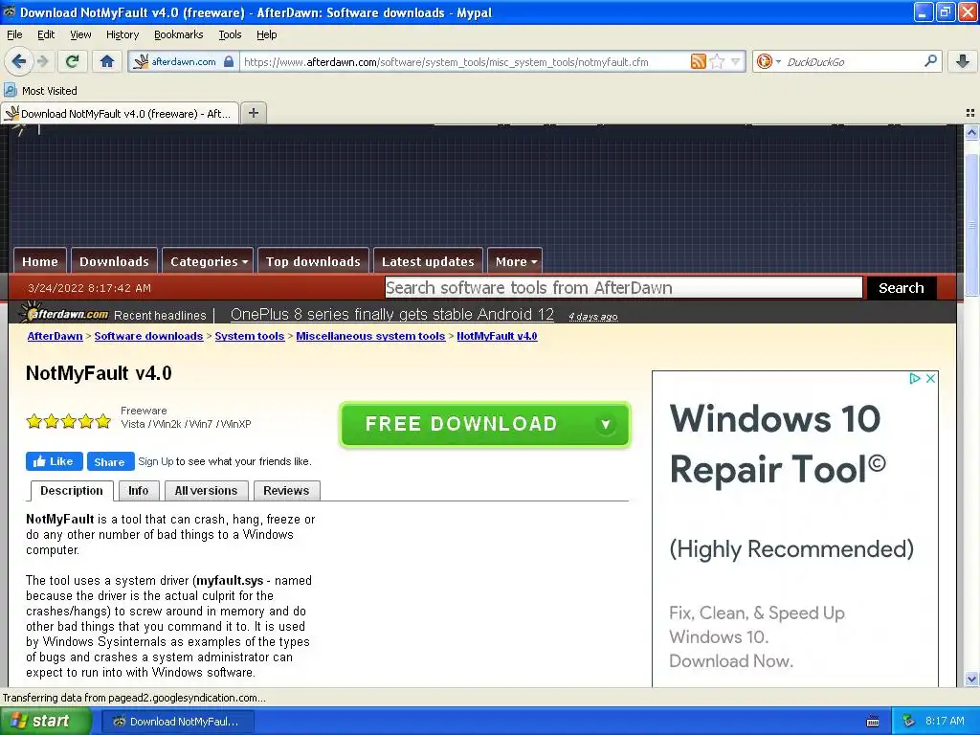Click the scrollbar down arrow
The height and width of the screenshot is (735, 980).
971,679
